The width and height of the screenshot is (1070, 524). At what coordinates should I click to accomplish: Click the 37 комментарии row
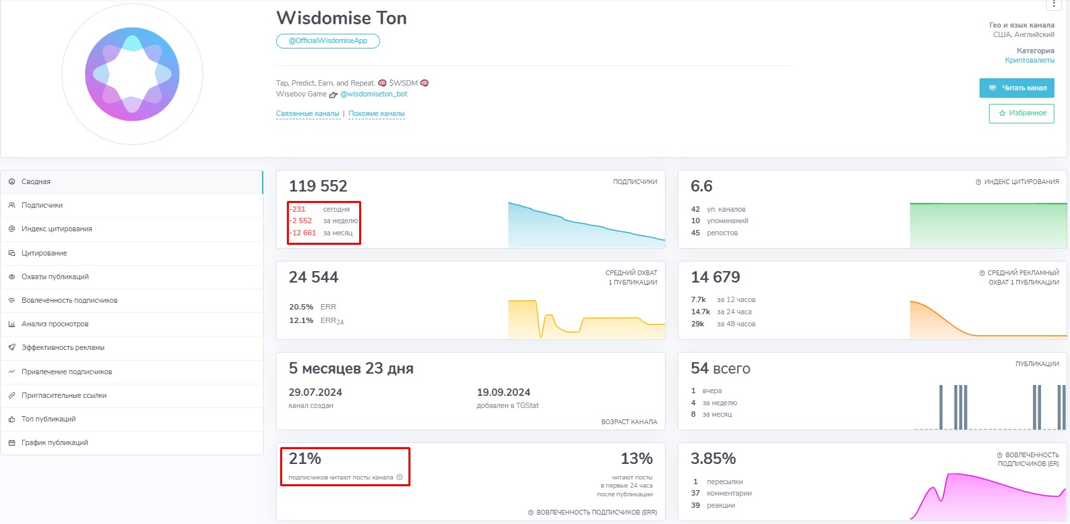[721, 494]
